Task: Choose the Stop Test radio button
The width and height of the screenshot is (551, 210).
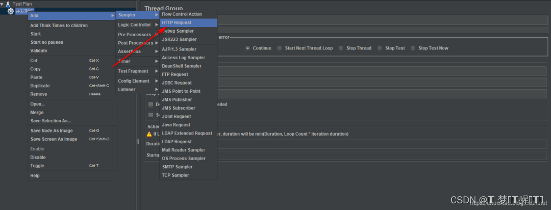Action: click(x=380, y=48)
